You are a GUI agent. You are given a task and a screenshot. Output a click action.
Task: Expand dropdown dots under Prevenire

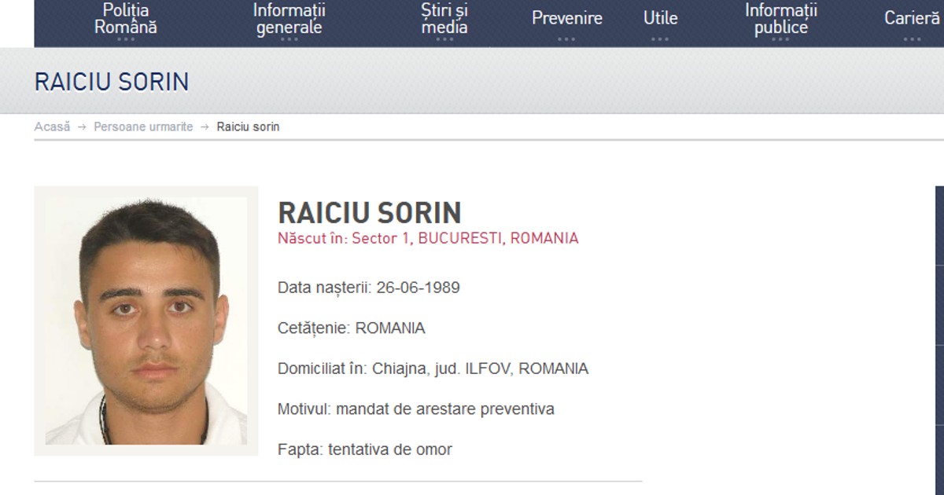pos(566,39)
